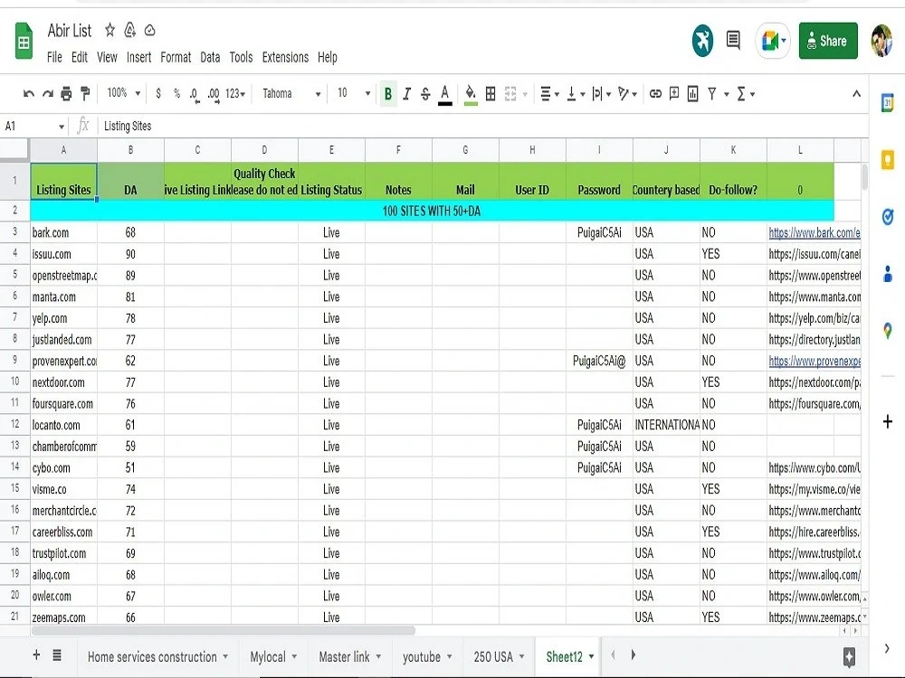
Task: Format as currency with dollar icon
Action: tap(158, 93)
